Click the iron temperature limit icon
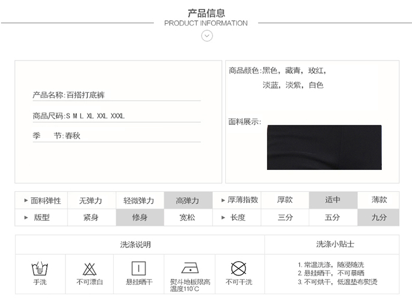This screenshot has height=308, width=412. pyautogui.click(x=190, y=269)
